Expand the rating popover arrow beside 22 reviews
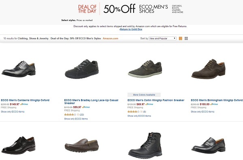This screenshot has height=160, width=243. coord(78,115)
